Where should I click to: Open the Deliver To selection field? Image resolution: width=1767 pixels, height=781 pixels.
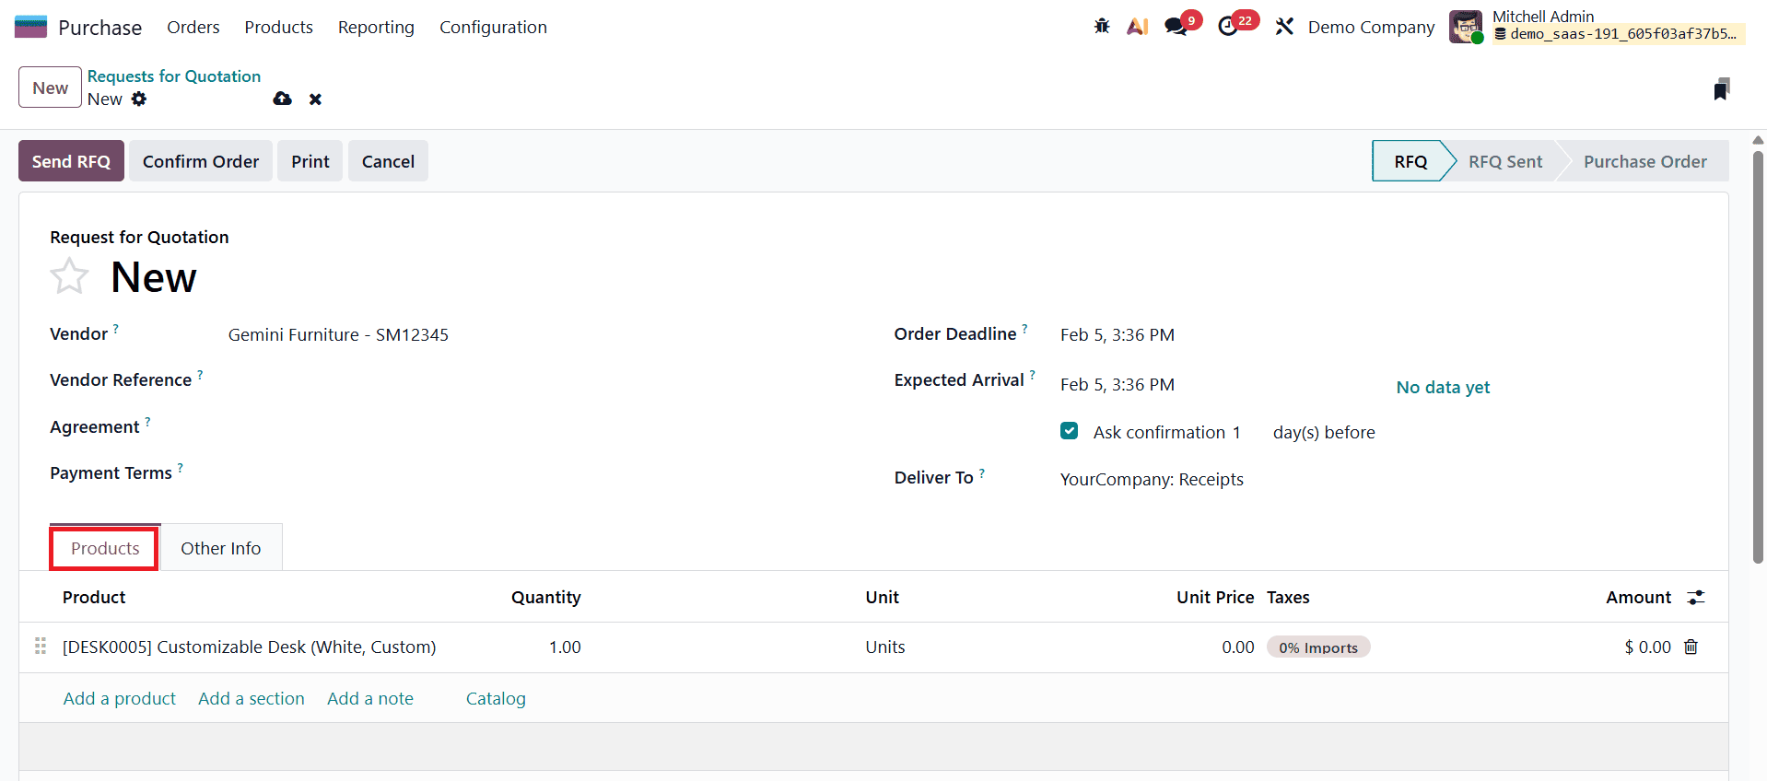coord(1152,479)
